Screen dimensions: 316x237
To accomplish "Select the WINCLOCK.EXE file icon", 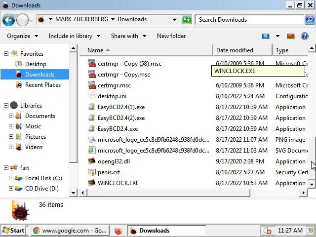I will [92, 183].
